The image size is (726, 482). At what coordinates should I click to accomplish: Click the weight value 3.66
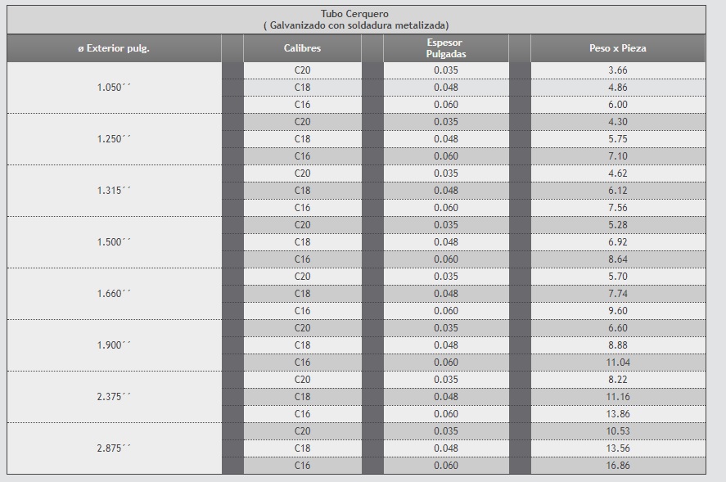618,70
